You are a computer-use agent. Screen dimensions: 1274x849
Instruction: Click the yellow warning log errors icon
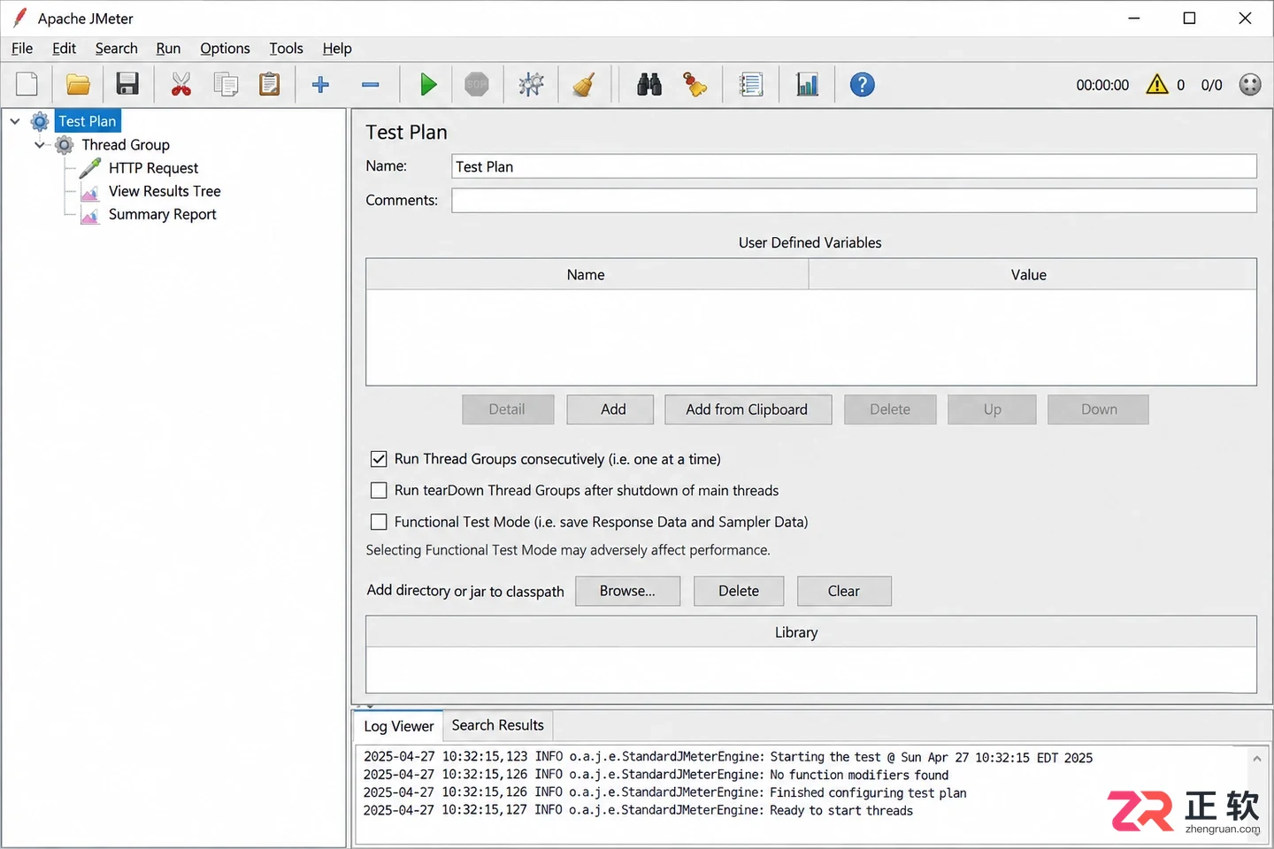[x=1157, y=85]
